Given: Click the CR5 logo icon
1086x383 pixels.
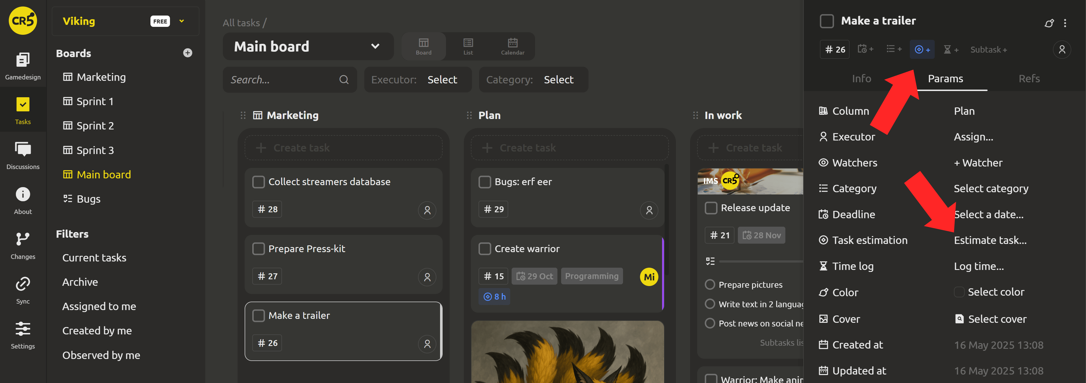Looking at the screenshot, I should tap(23, 20).
